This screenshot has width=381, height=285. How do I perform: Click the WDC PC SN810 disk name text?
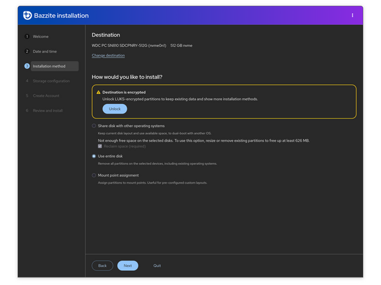click(x=129, y=46)
